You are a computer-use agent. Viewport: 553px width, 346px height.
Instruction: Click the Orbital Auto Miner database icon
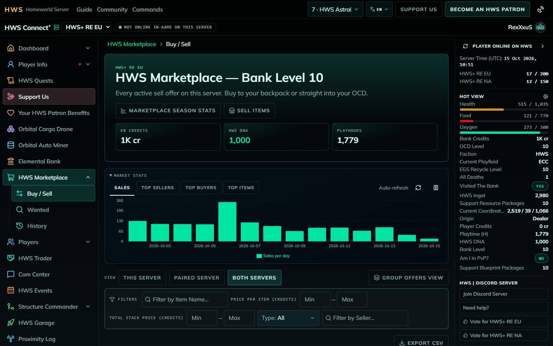pyautogui.click(x=11, y=145)
